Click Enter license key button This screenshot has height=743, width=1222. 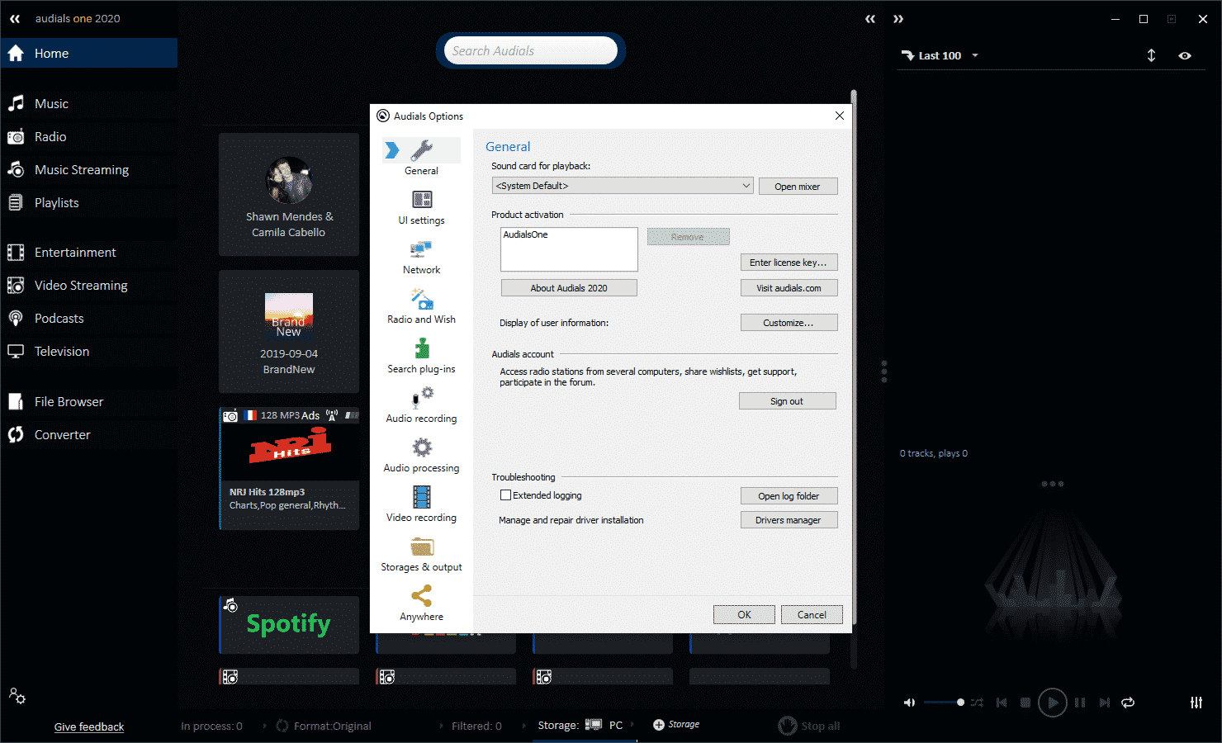click(789, 263)
